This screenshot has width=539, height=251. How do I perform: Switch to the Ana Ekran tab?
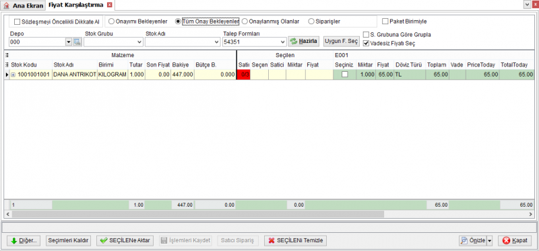(24, 5)
